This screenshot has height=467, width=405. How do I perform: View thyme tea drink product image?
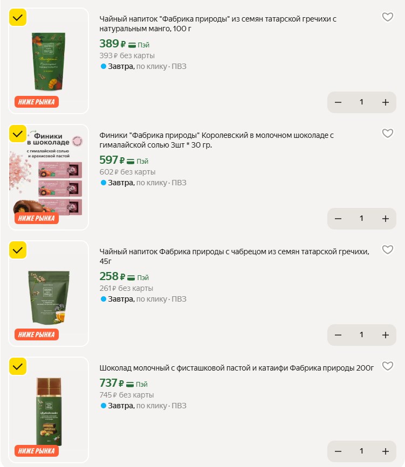coord(49,294)
